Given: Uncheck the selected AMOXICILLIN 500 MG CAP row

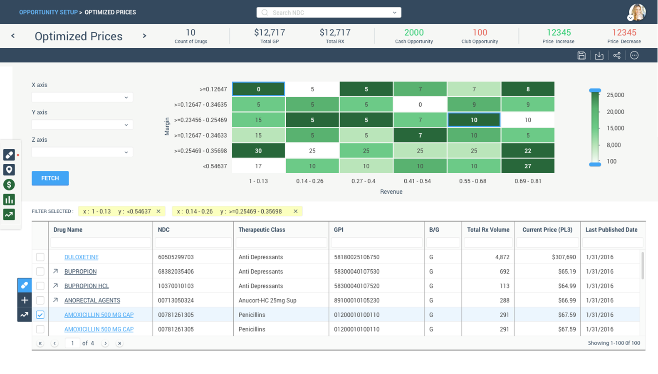Looking at the screenshot, I should pyautogui.click(x=40, y=315).
